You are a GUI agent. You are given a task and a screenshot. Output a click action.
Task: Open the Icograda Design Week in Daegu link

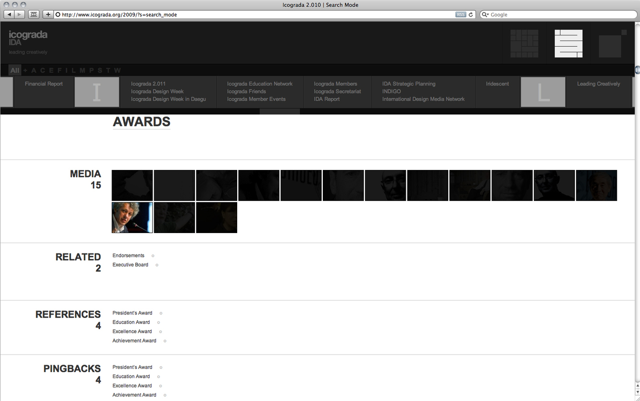click(169, 99)
